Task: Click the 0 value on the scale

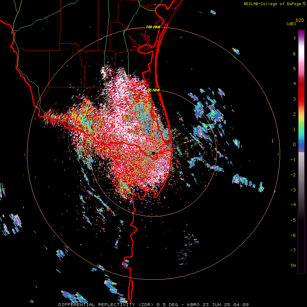Action: click(294, 145)
